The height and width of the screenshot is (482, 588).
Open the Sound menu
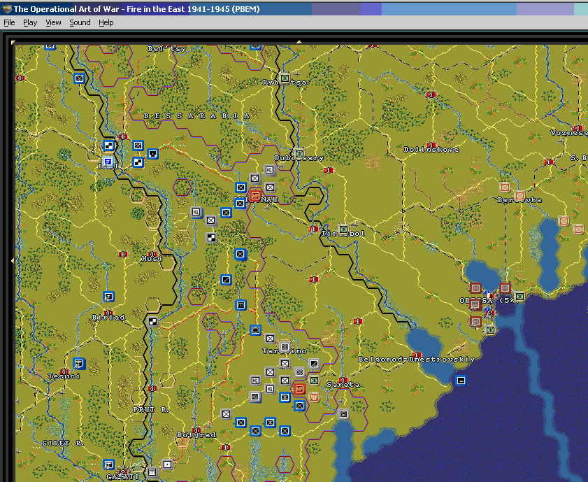[80, 22]
